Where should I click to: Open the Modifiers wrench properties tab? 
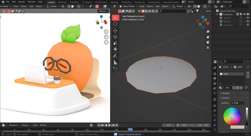click(215, 111)
